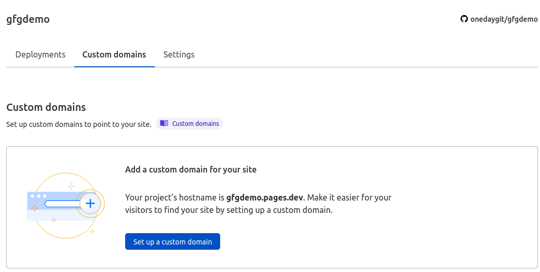Click the small sparkle below the plus circle
This screenshot has width=540, height=272.
click(x=92, y=231)
